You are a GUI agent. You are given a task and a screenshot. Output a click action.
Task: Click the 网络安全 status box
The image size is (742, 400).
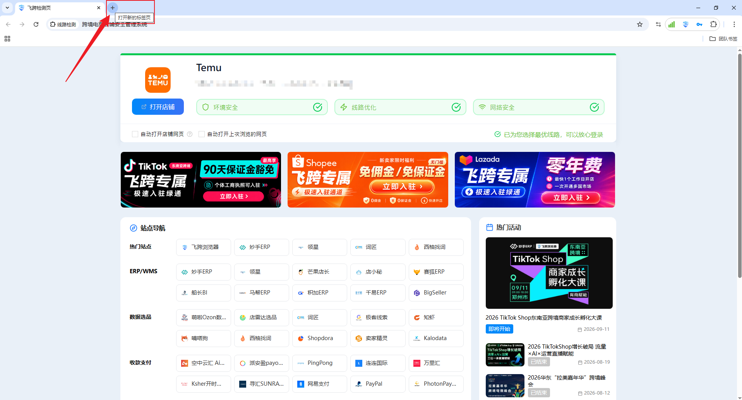539,107
